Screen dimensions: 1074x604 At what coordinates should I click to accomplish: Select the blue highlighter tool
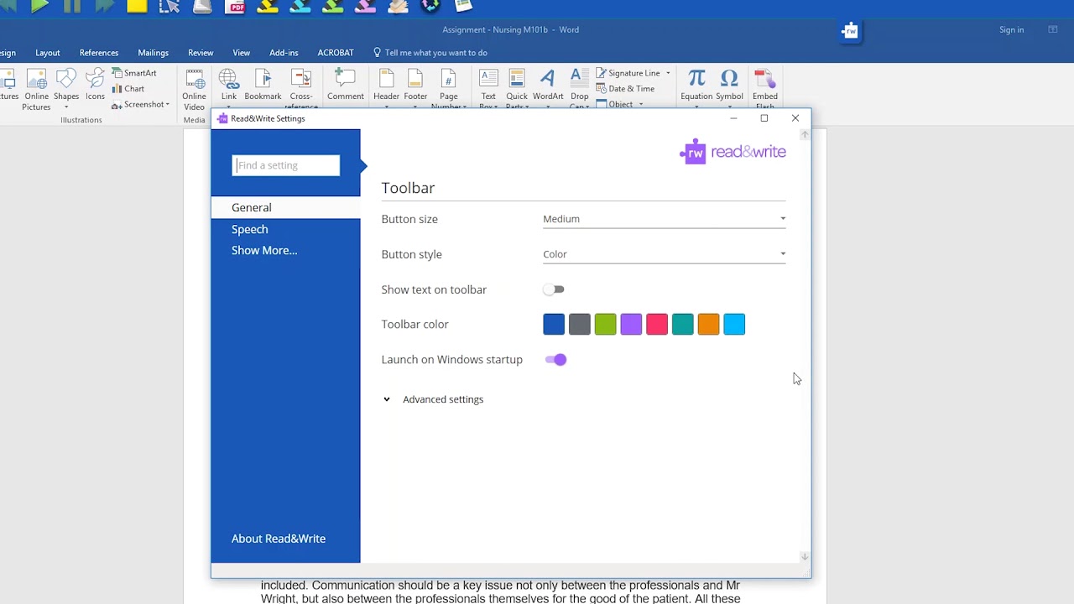(300, 6)
